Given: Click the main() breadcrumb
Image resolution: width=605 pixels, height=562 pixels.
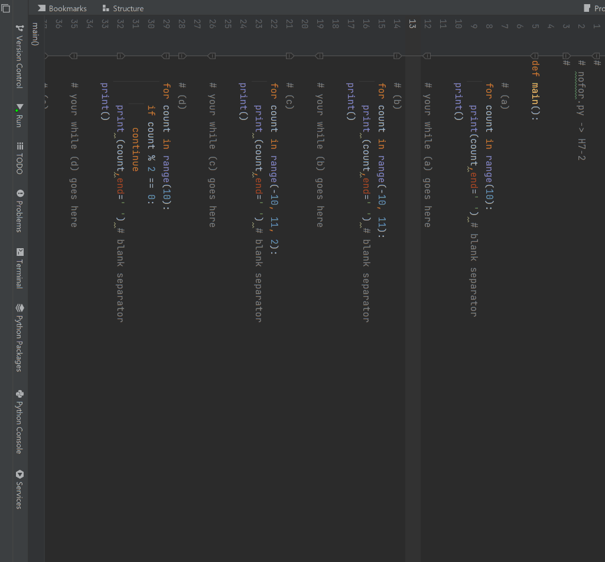Looking at the screenshot, I should (x=35, y=34).
